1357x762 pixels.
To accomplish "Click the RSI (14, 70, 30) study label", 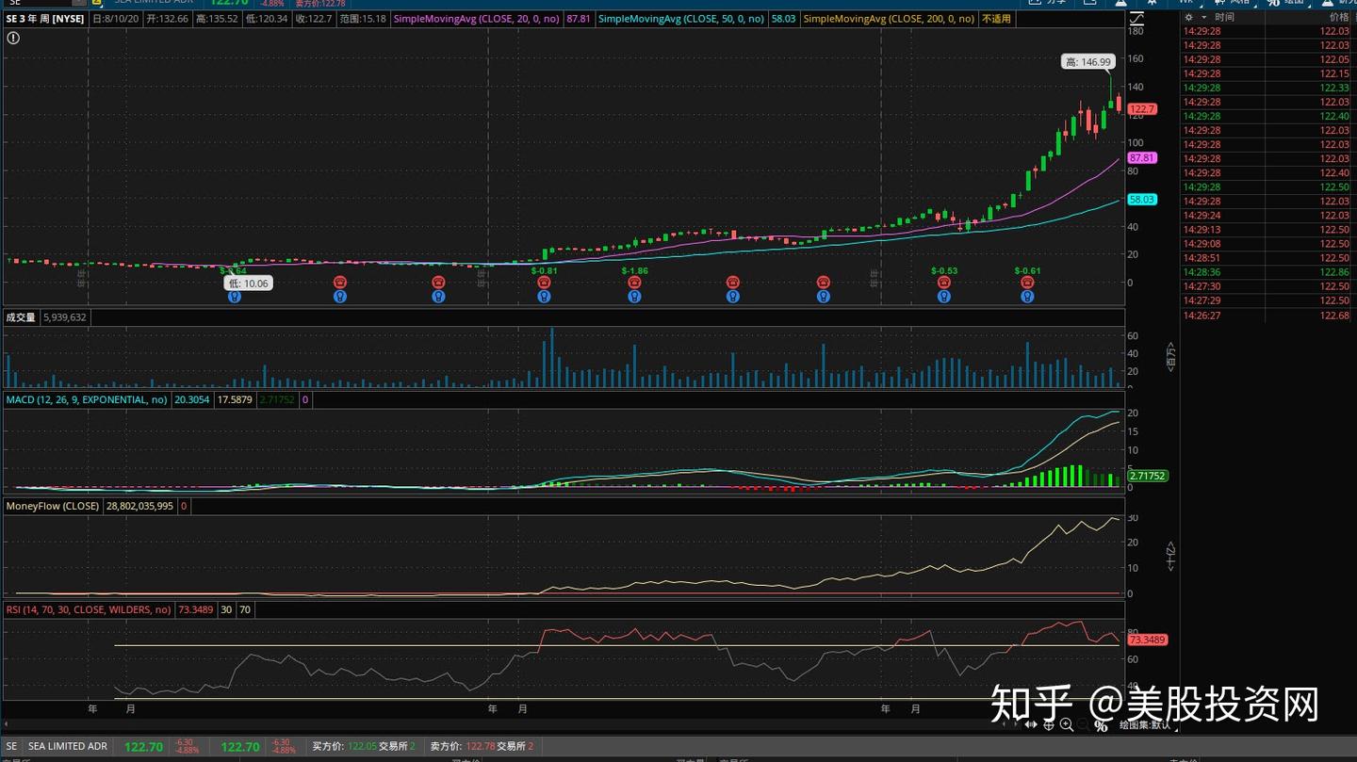I will pyautogui.click(x=90, y=609).
